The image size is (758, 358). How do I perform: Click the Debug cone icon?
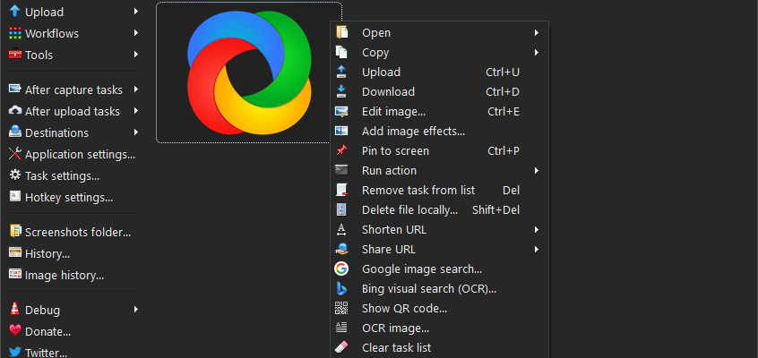click(x=14, y=310)
